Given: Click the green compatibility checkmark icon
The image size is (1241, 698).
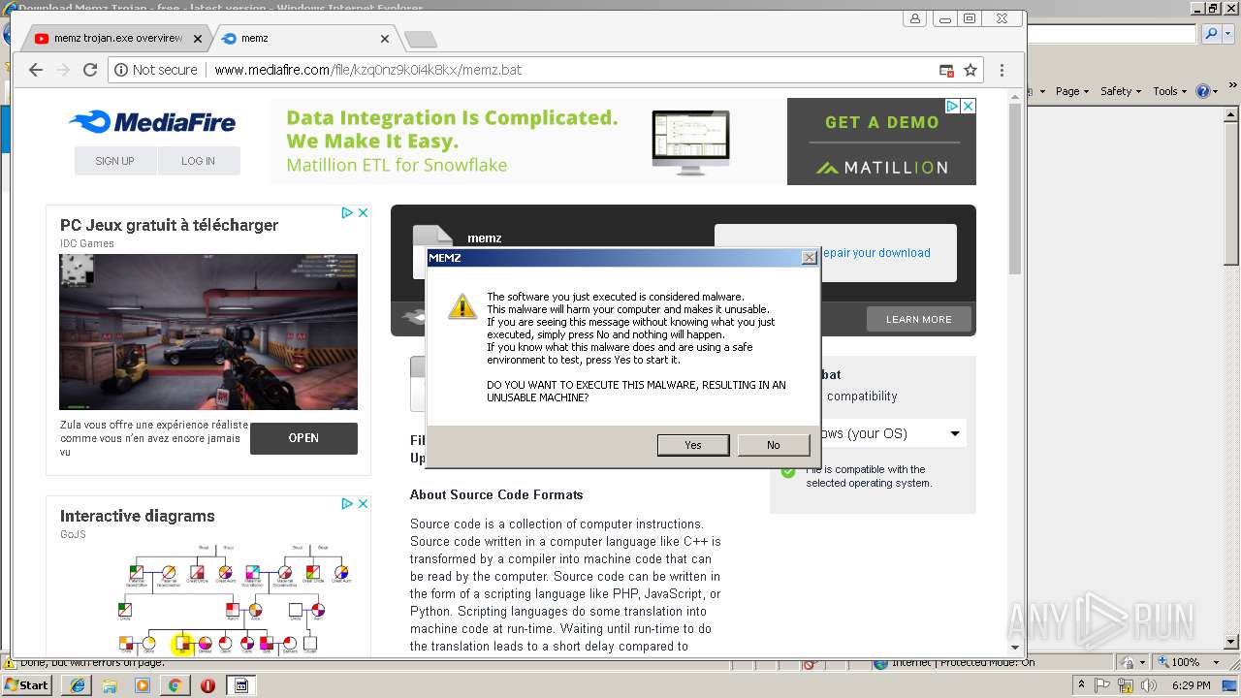Looking at the screenshot, I should 788,472.
